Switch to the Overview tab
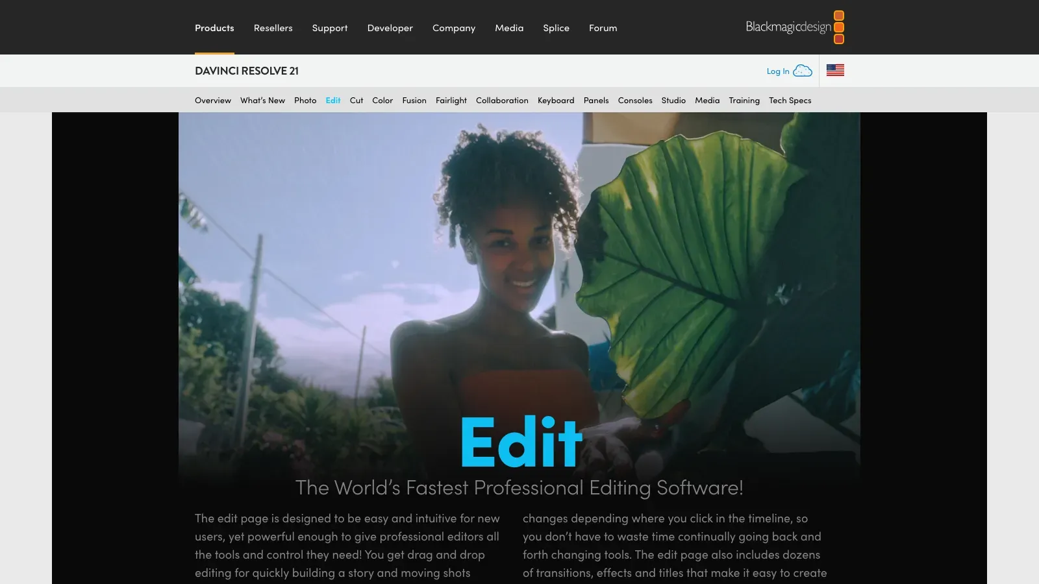This screenshot has height=584, width=1039. 213,101
